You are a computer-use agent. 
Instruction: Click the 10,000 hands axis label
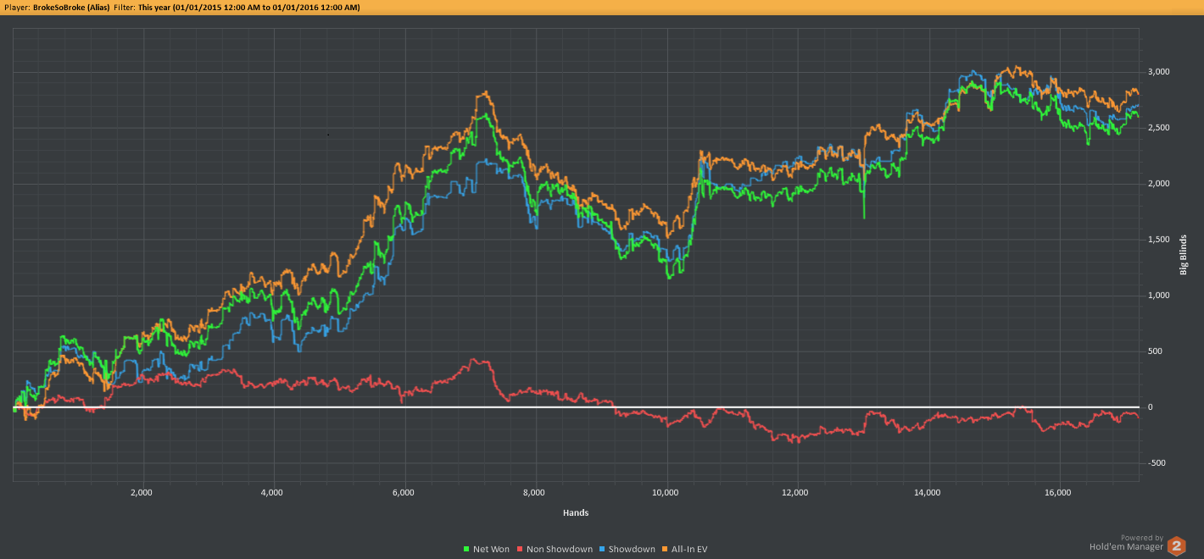[x=666, y=492]
